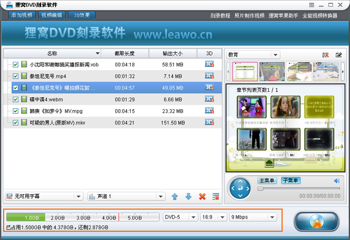Image resolution: width=350 pixels, height=240 pixels.
Task: Click left arrow on navigation pad
Action: (x=233, y=188)
